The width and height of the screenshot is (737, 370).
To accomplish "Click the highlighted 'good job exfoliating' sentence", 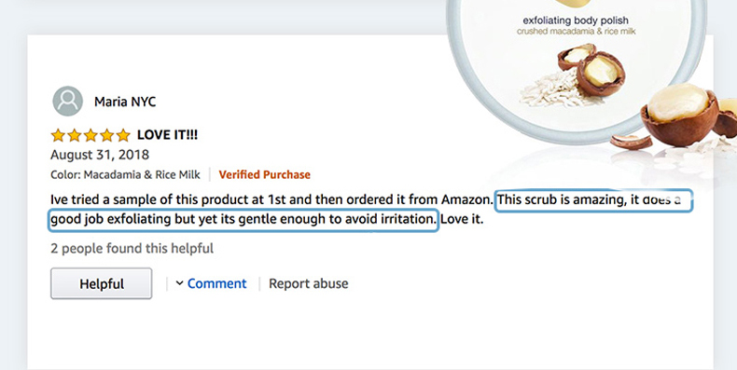I will click(x=243, y=220).
